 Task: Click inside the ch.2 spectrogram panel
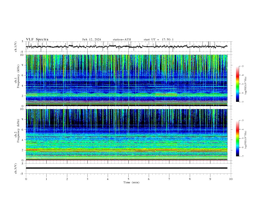pyautogui.click(x=126, y=135)
